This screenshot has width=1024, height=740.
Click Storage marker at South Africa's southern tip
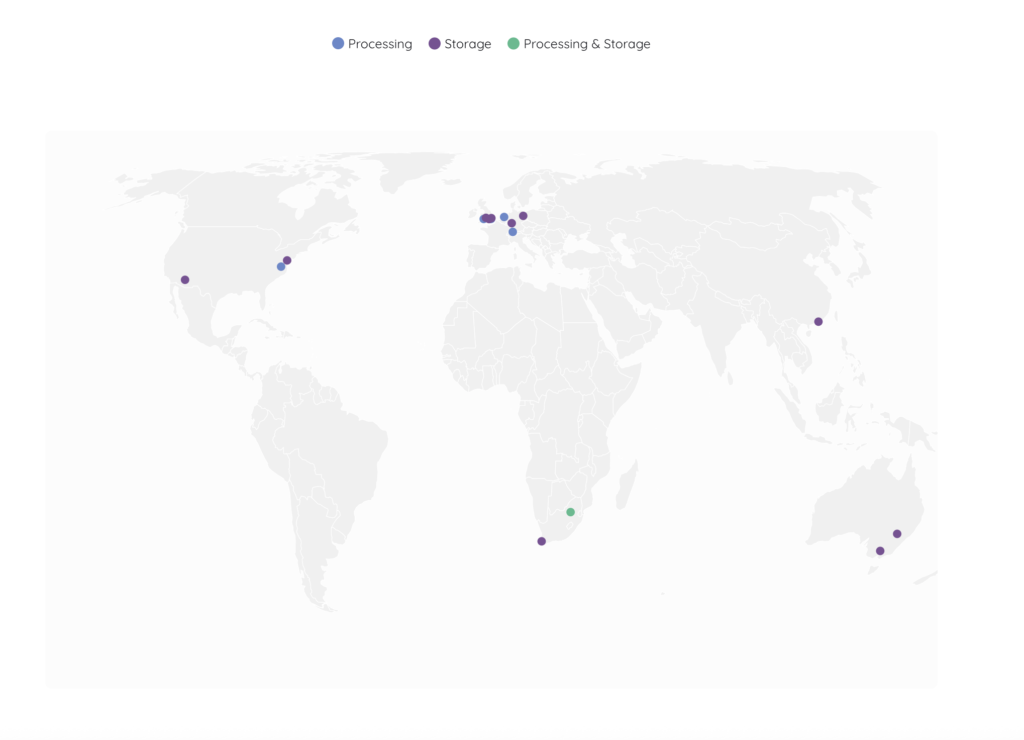(542, 541)
